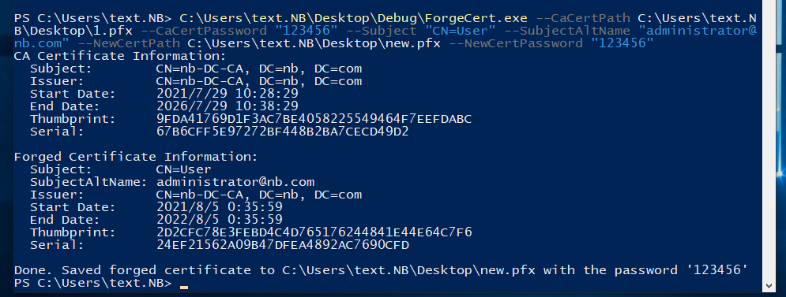Viewport: 786px width, 297px height.
Task: Click the --CaCertPassword parameter text
Action: (x=204, y=31)
